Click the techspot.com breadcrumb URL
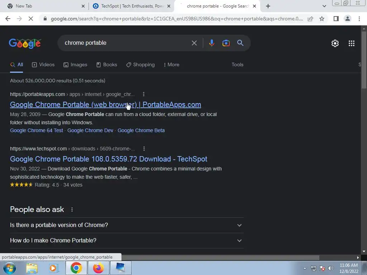Screen dimensions: 367x275 pos(72,149)
